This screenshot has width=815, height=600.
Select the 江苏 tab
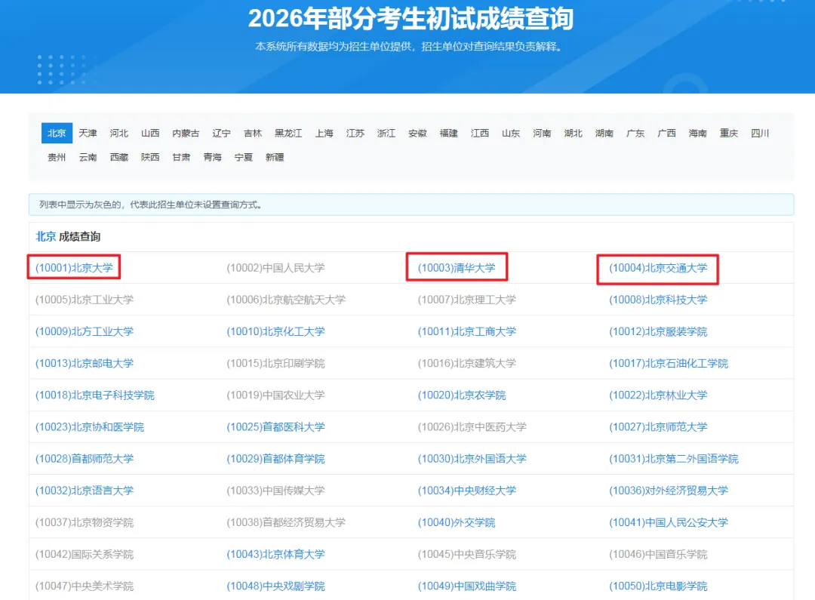pyautogui.click(x=355, y=133)
